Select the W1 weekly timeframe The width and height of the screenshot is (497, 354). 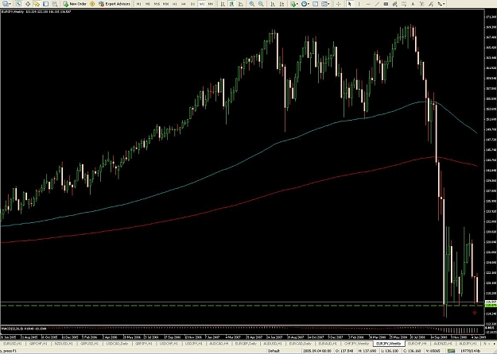(x=202, y=4)
